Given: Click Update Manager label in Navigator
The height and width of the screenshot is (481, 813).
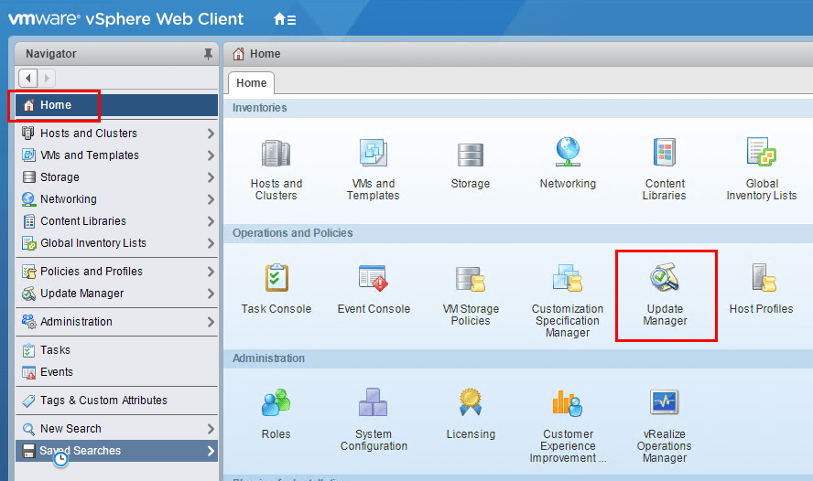Looking at the screenshot, I should 81,293.
